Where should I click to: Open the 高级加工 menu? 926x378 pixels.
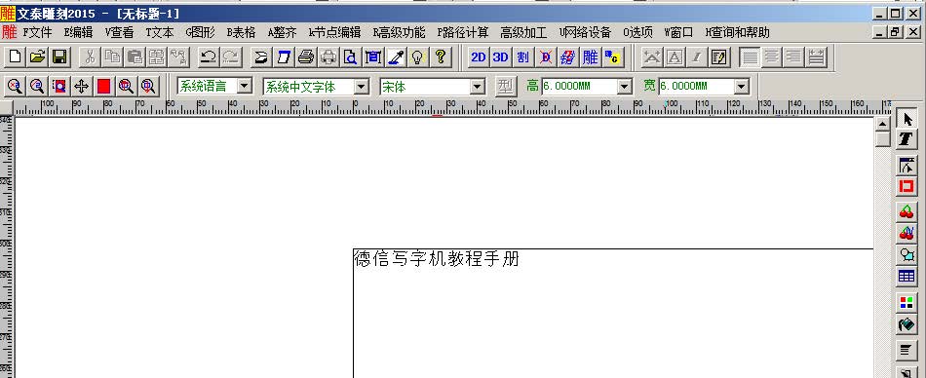pyautogui.click(x=523, y=32)
